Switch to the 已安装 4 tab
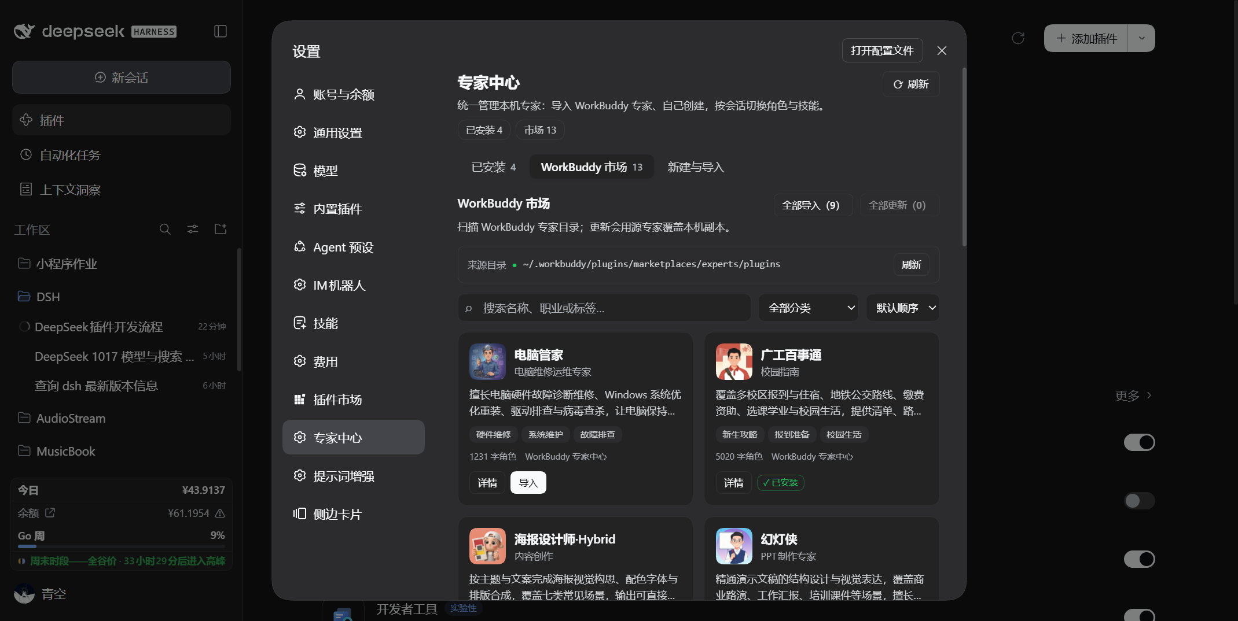This screenshot has height=621, width=1238. [494, 167]
